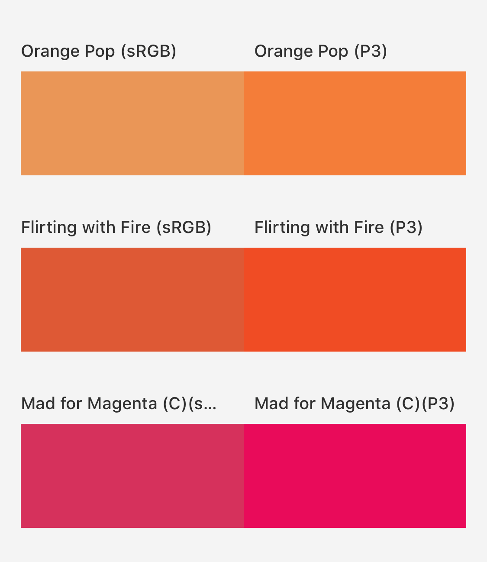The width and height of the screenshot is (487, 562).
Task: Click '(C)(P3)' in the Mad for Magenta title
Action: point(426,404)
